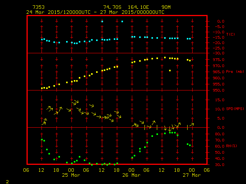This screenshot has height=184, width=246.
Task: Click the -30.0 temperature axis value
Action: 219,53
